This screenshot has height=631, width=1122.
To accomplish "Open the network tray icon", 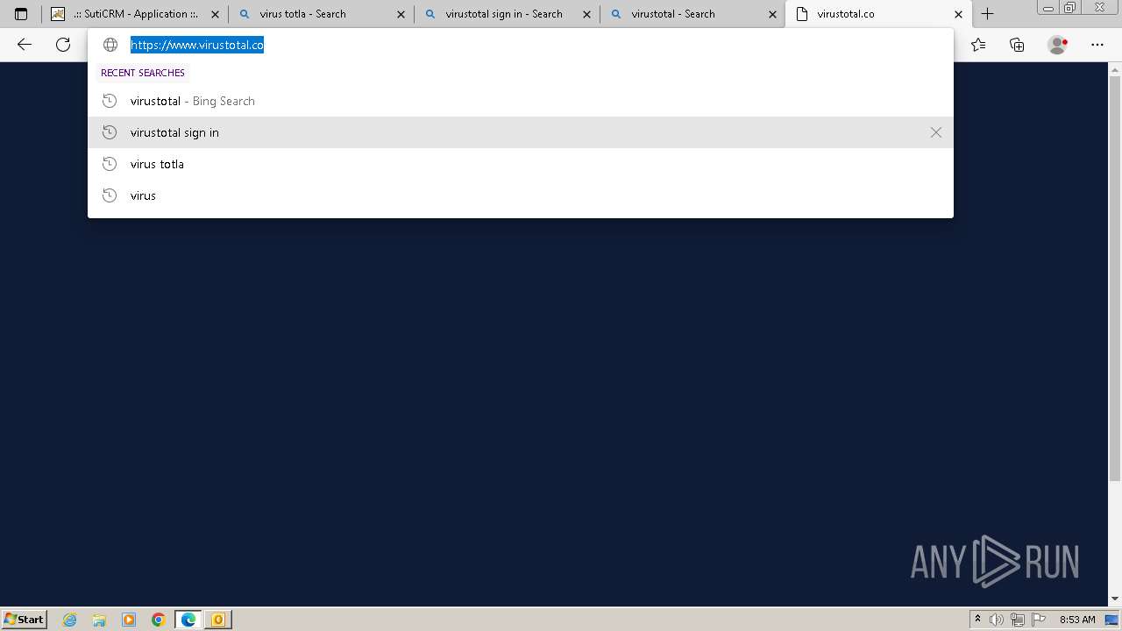I will click(x=1018, y=620).
